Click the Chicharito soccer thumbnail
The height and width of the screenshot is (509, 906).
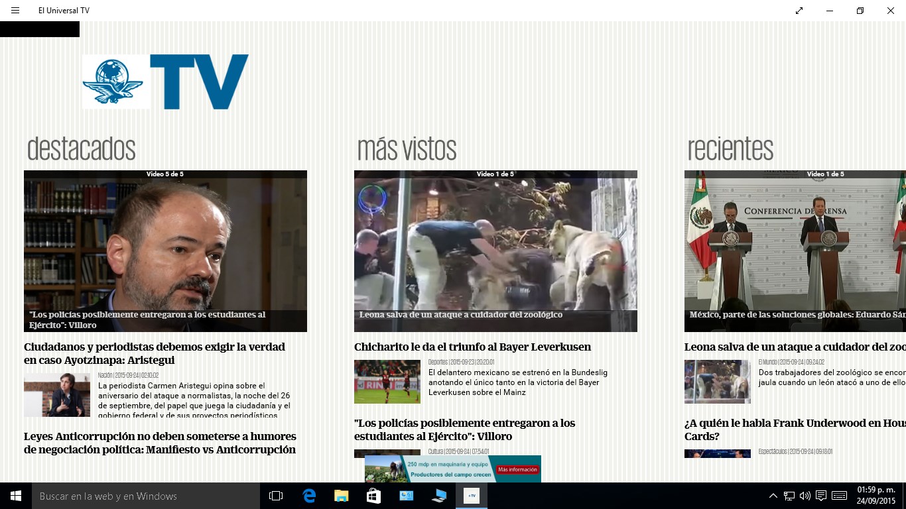(387, 382)
